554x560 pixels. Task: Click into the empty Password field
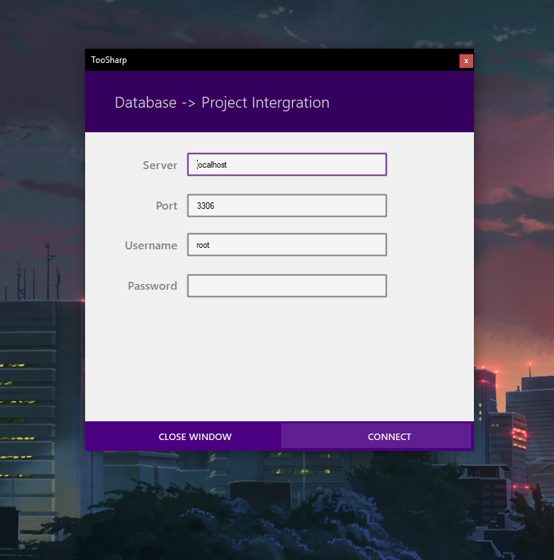tap(287, 285)
